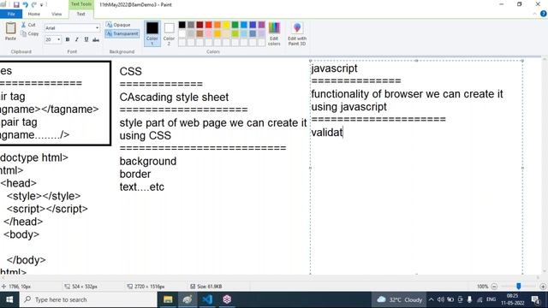
Task: Click the 'border' word on canvas
Action: tap(135, 174)
